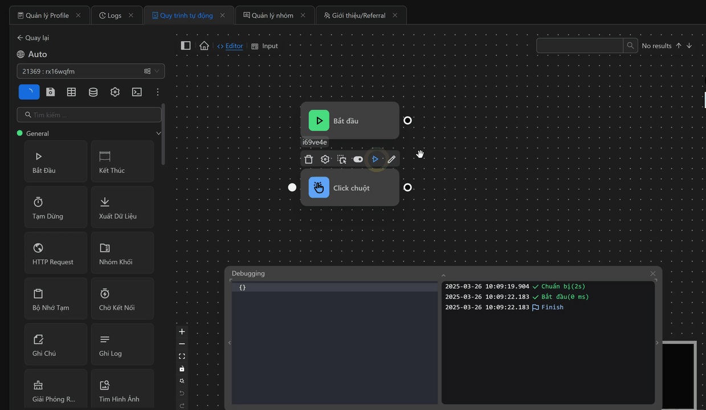Image resolution: width=706 pixels, height=410 pixels.
Task: Toggle the left sidebar panel visibility
Action: point(186,46)
